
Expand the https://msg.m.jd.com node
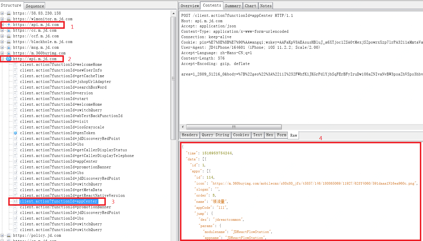point(2,47)
